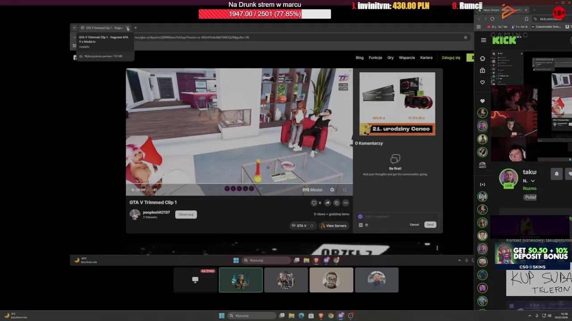
Task: Open Chrome from the taskbar
Action: tap(331, 316)
